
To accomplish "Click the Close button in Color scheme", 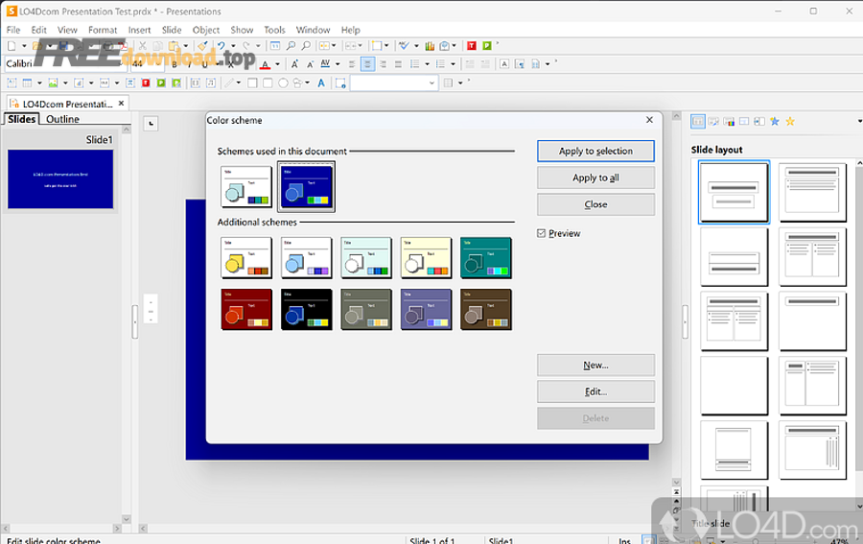I will tap(595, 204).
